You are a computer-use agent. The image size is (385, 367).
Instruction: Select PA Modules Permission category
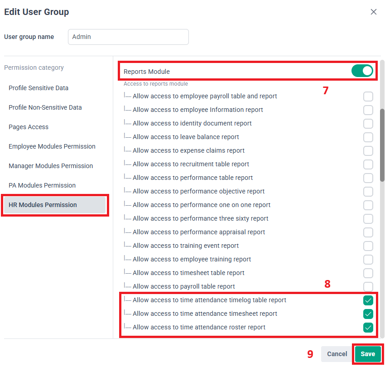tap(42, 185)
